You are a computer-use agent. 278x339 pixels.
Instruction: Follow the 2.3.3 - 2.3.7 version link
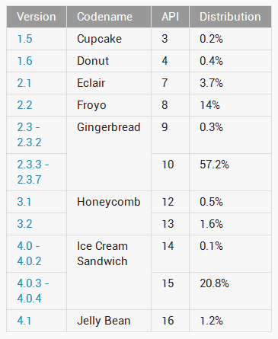click(33, 172)
